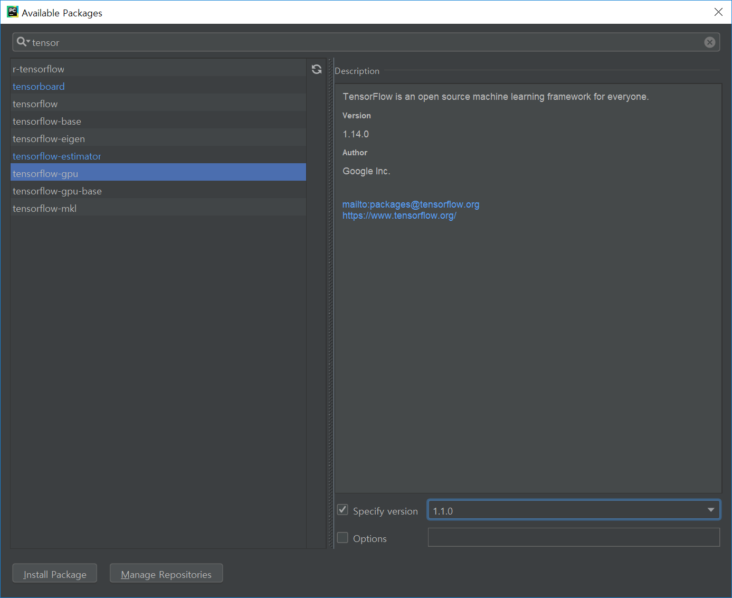Open the search history magnifier icon
The width and height of the screenshot is (732, 598).
click(23, 42)
